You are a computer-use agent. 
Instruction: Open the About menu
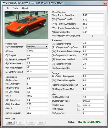(x=25, y=8)
